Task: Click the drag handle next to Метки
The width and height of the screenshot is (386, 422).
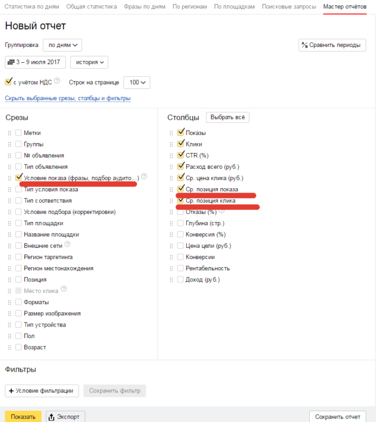Action: click(9, 133)
